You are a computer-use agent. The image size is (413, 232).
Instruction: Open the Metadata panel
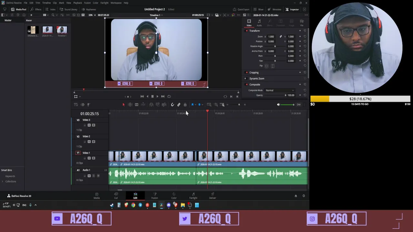point(274,9)
